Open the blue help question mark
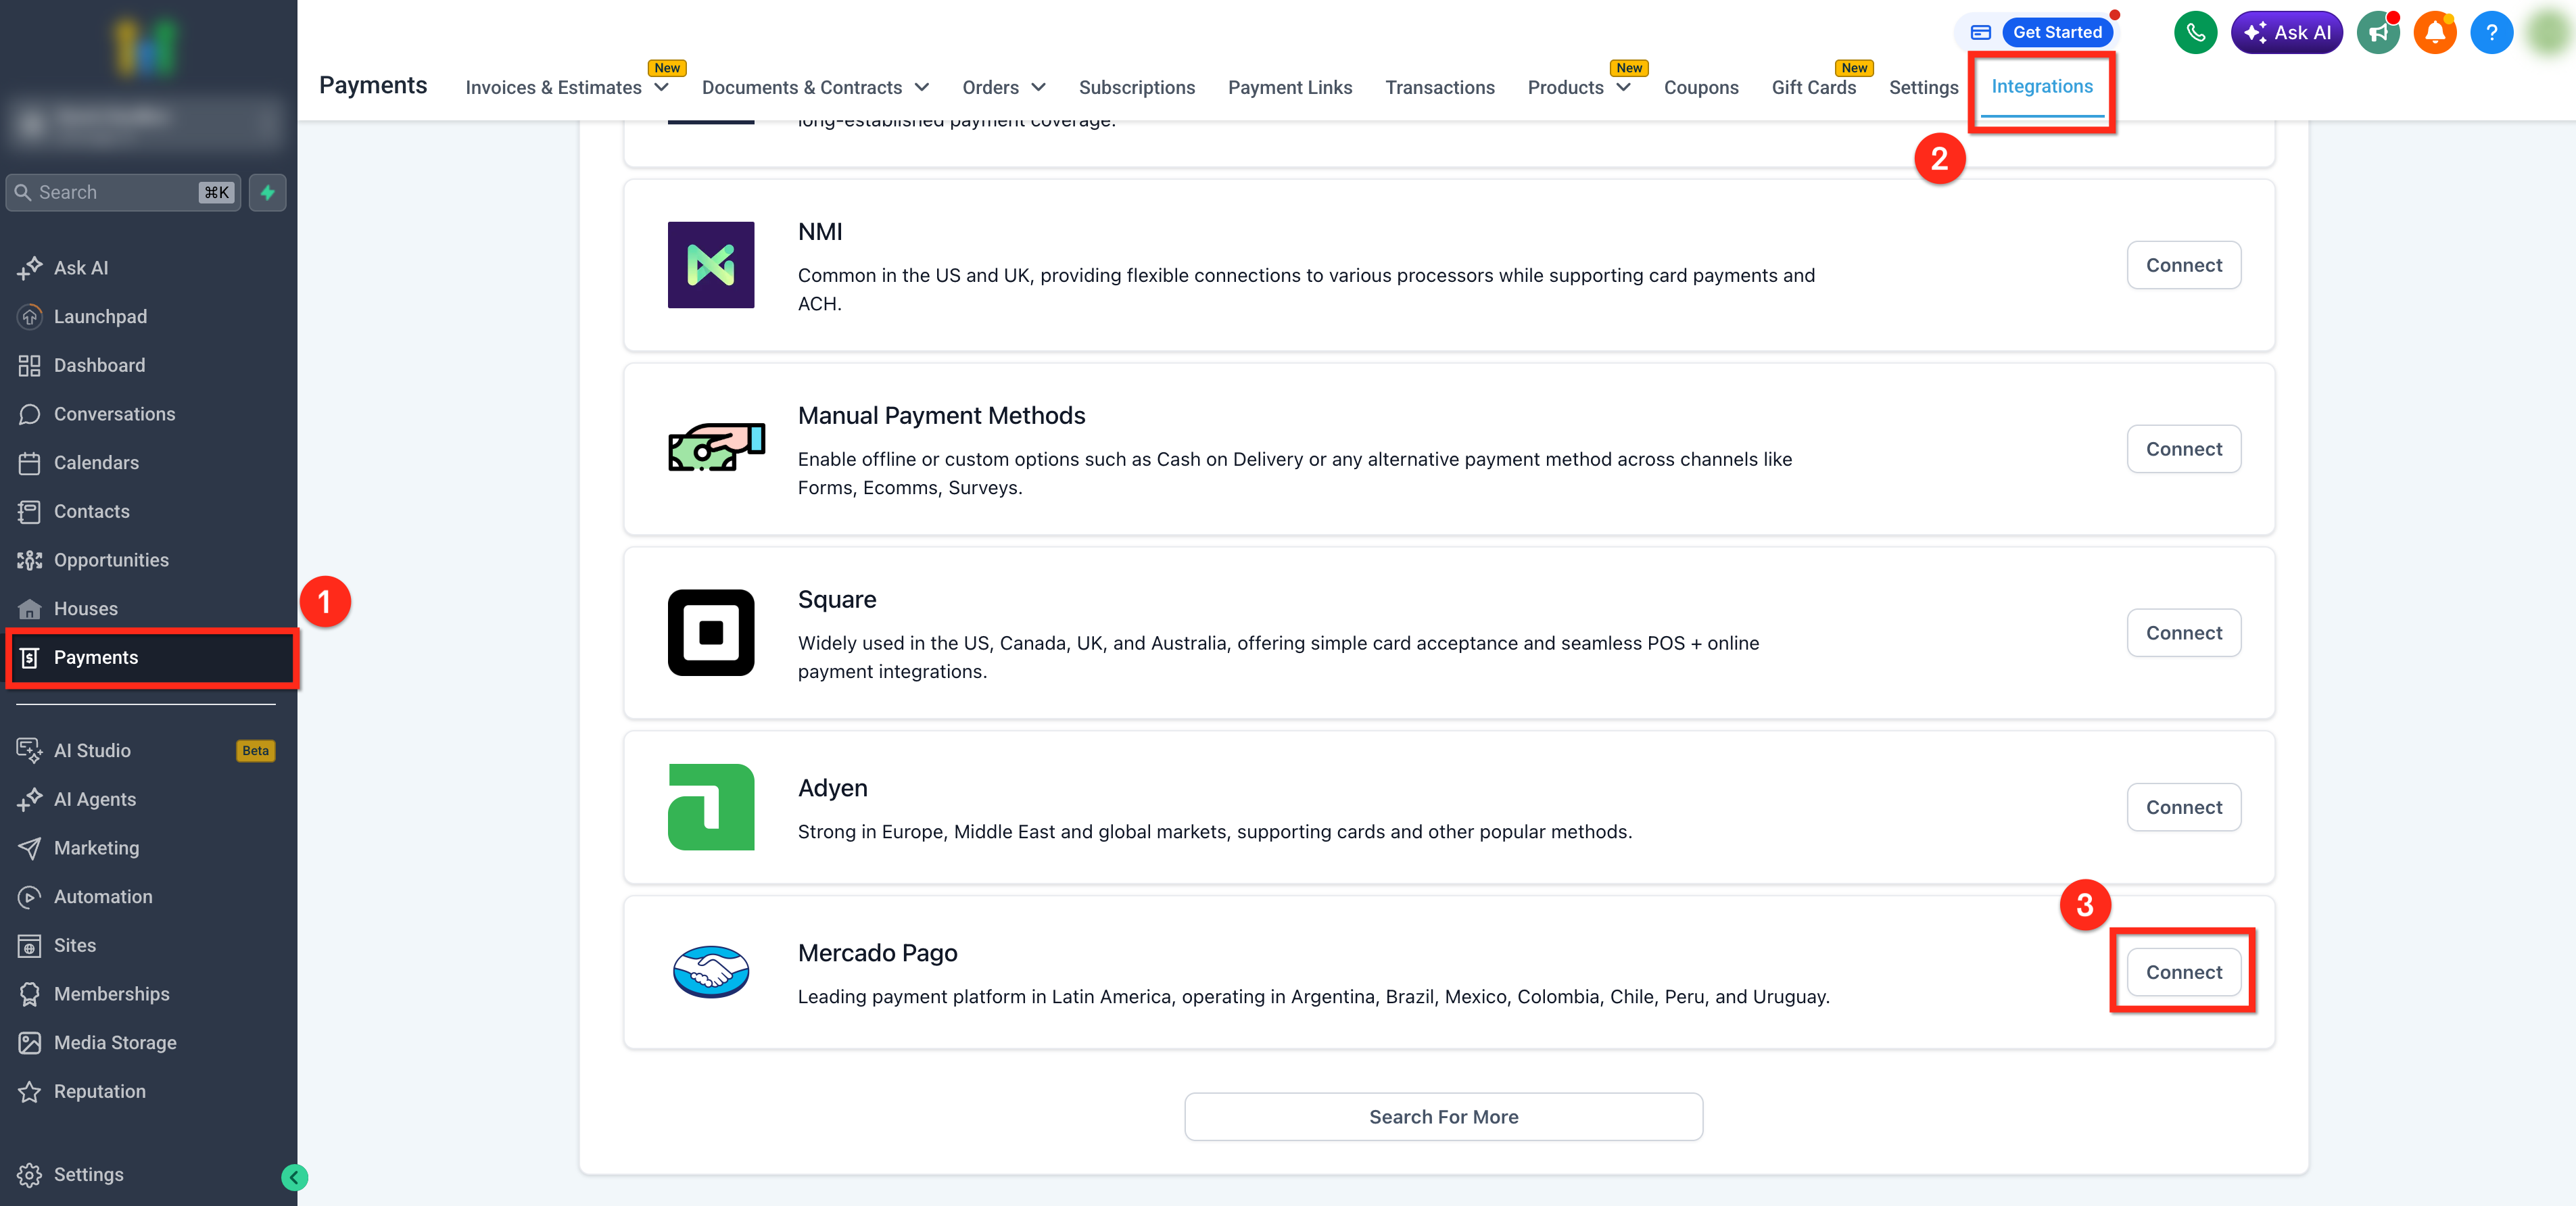 pos(2491,32)
